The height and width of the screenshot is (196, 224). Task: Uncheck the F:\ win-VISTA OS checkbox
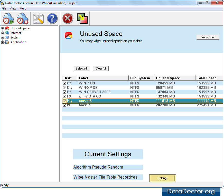[64, 96]
